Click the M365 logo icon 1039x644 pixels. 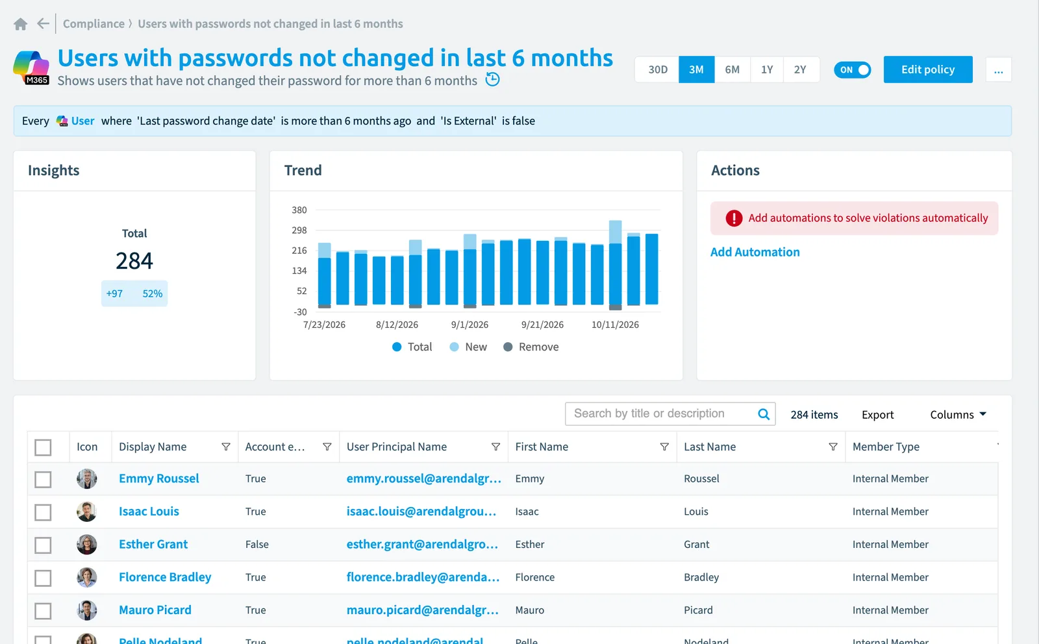[x=31, y=68]
